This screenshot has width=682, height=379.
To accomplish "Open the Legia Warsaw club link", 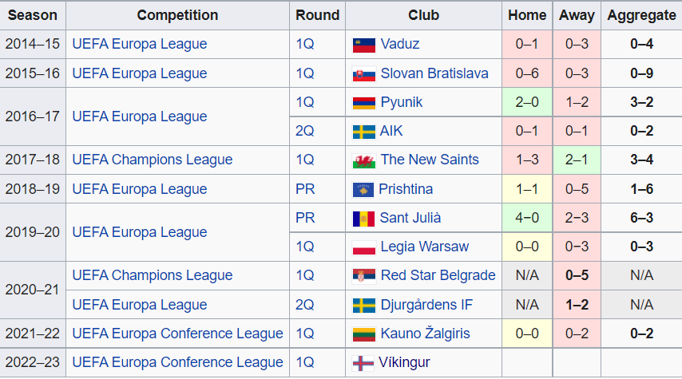I will [x=425, y=247].
